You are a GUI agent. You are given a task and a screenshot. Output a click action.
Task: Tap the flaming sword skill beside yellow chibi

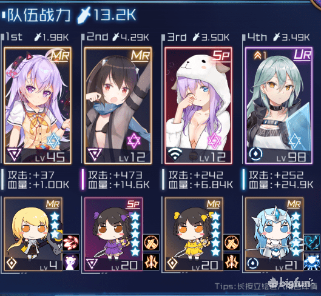(232, 262)
